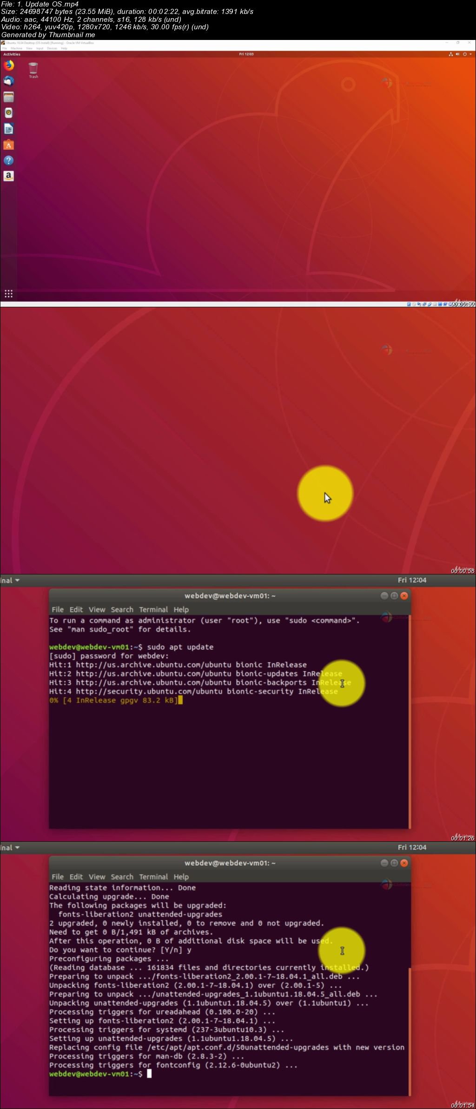Click the '[sudo] password for webdev:' line
476x1109 pixels.
(109, 656)
